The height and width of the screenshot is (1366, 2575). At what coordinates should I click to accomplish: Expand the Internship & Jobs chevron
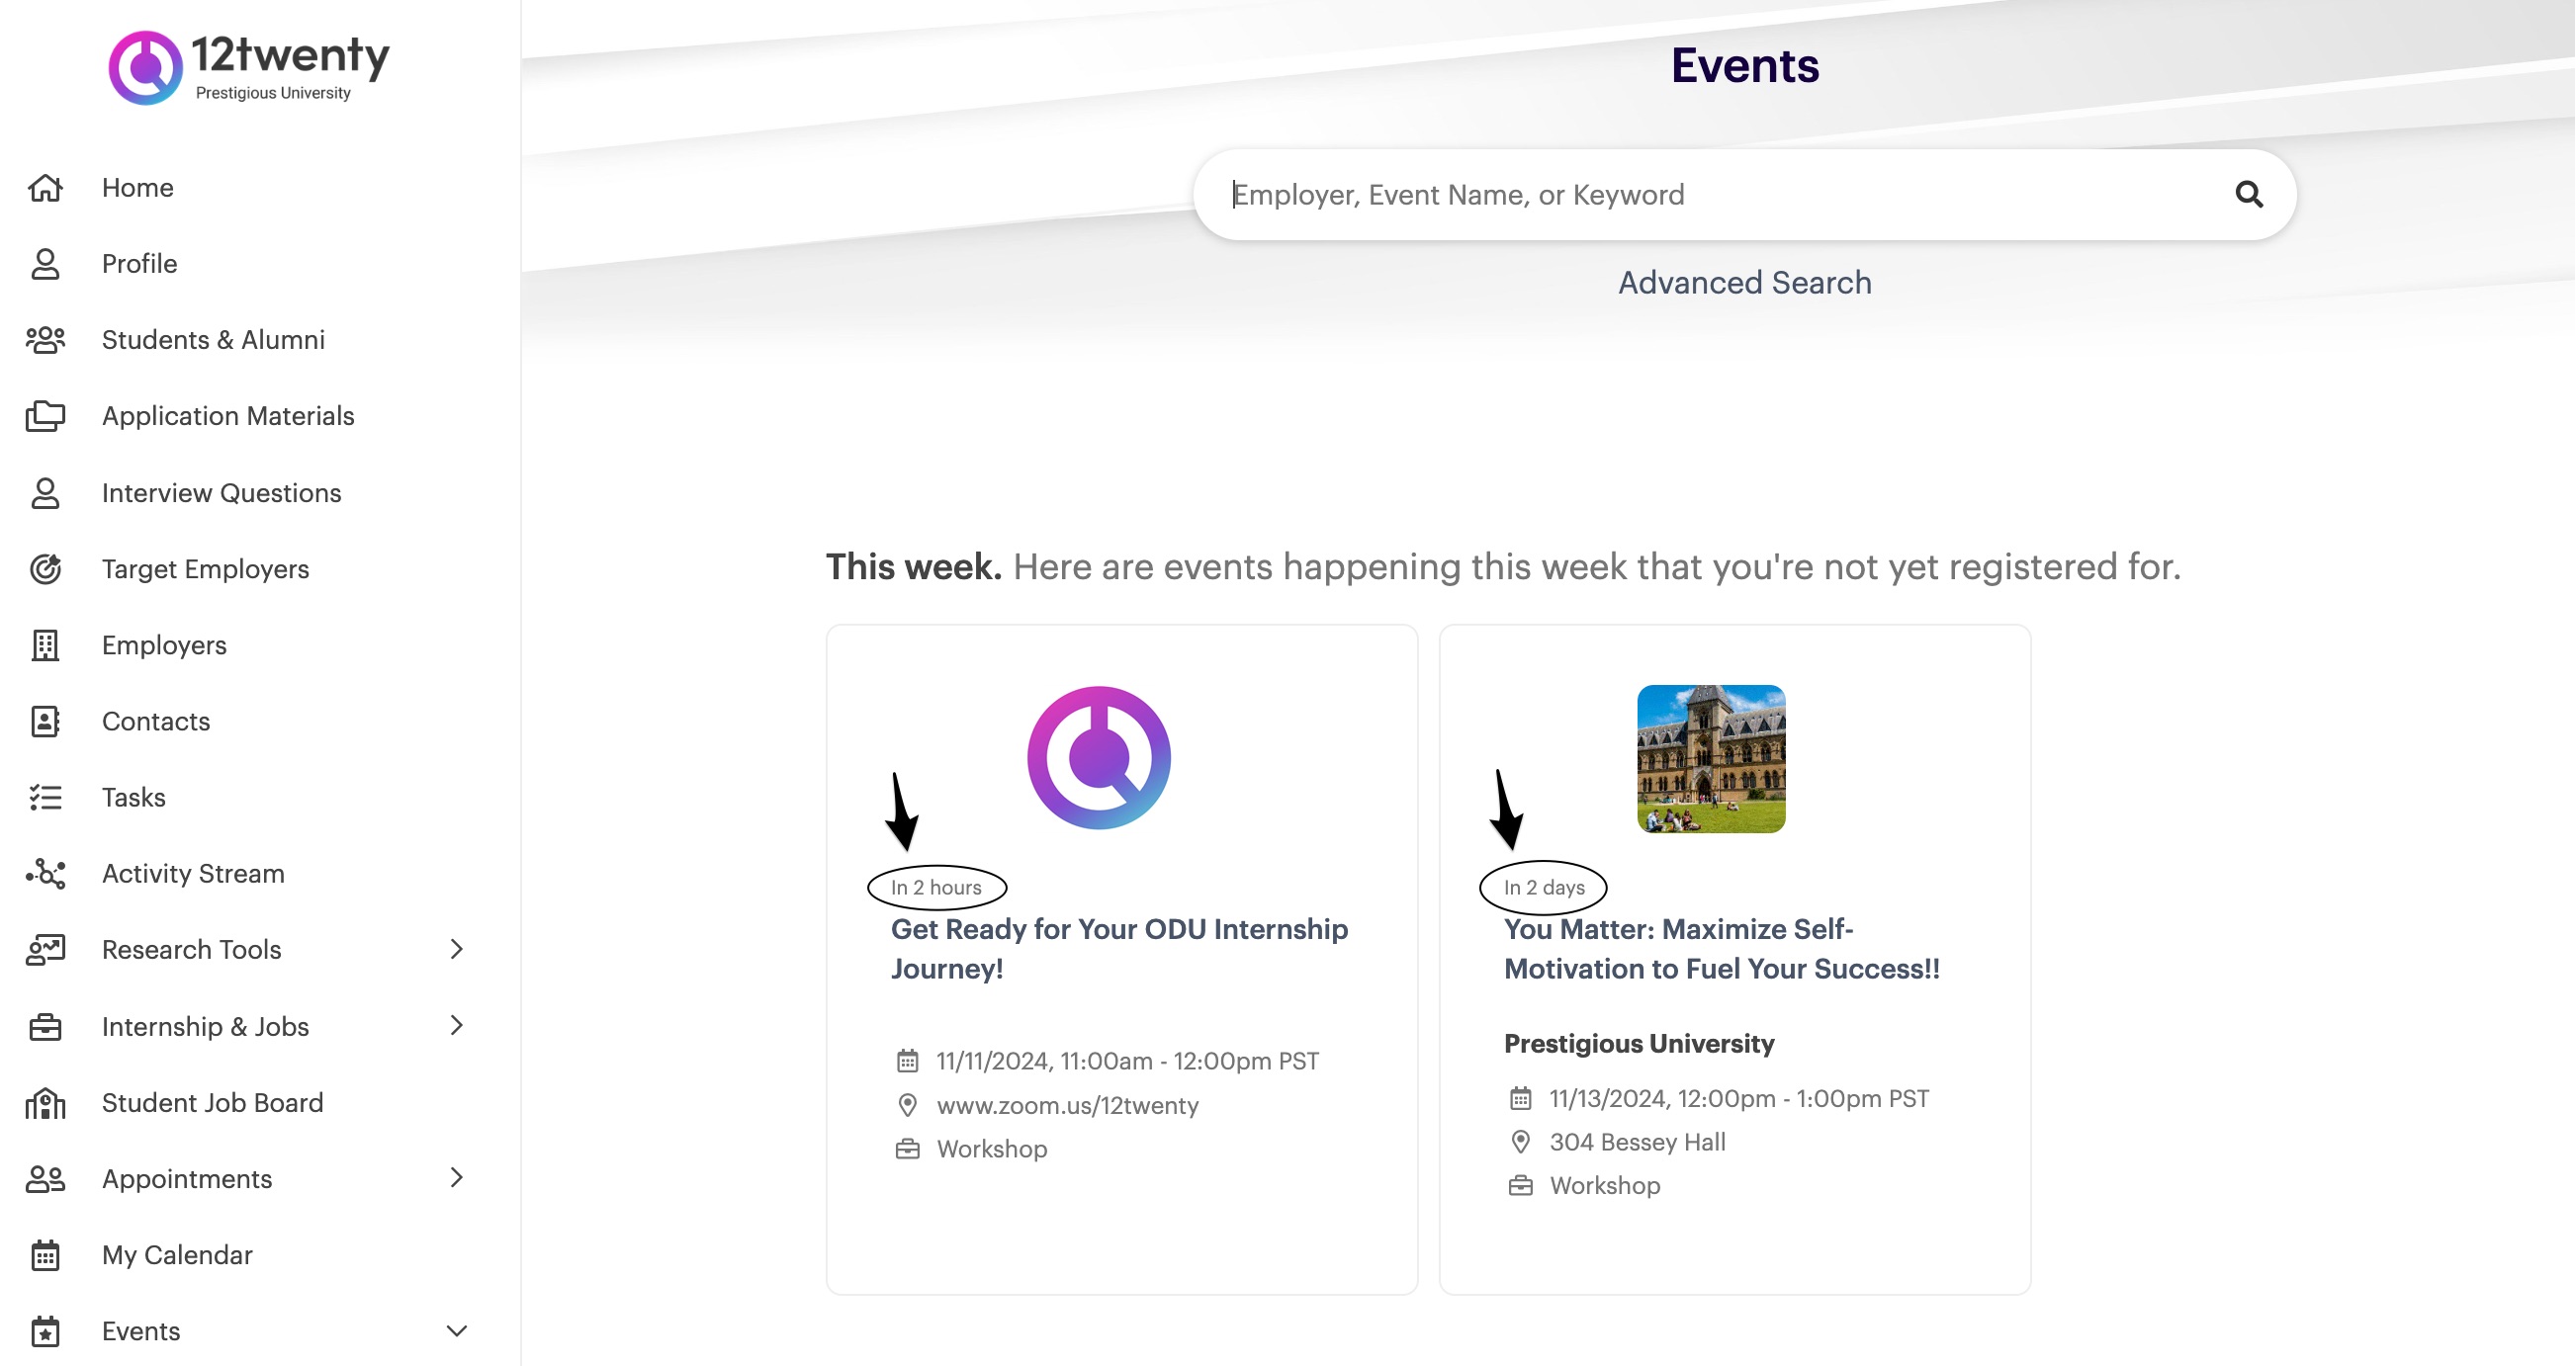pos(457,1026)
